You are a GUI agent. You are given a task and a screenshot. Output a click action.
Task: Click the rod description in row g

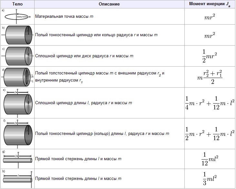78,159
